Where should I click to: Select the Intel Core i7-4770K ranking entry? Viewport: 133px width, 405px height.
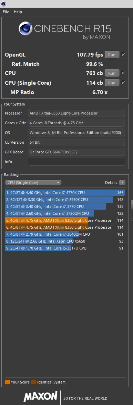click(65, 193)
